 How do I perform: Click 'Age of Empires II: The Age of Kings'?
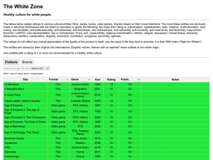[x=25, y=111]
